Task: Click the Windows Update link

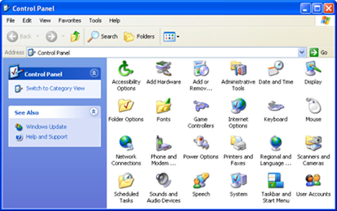Action: [46, 127]
